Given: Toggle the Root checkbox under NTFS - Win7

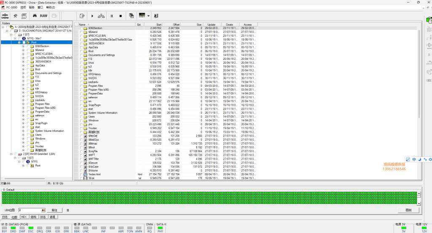Looking at the screenshot, I should (24, 43).
